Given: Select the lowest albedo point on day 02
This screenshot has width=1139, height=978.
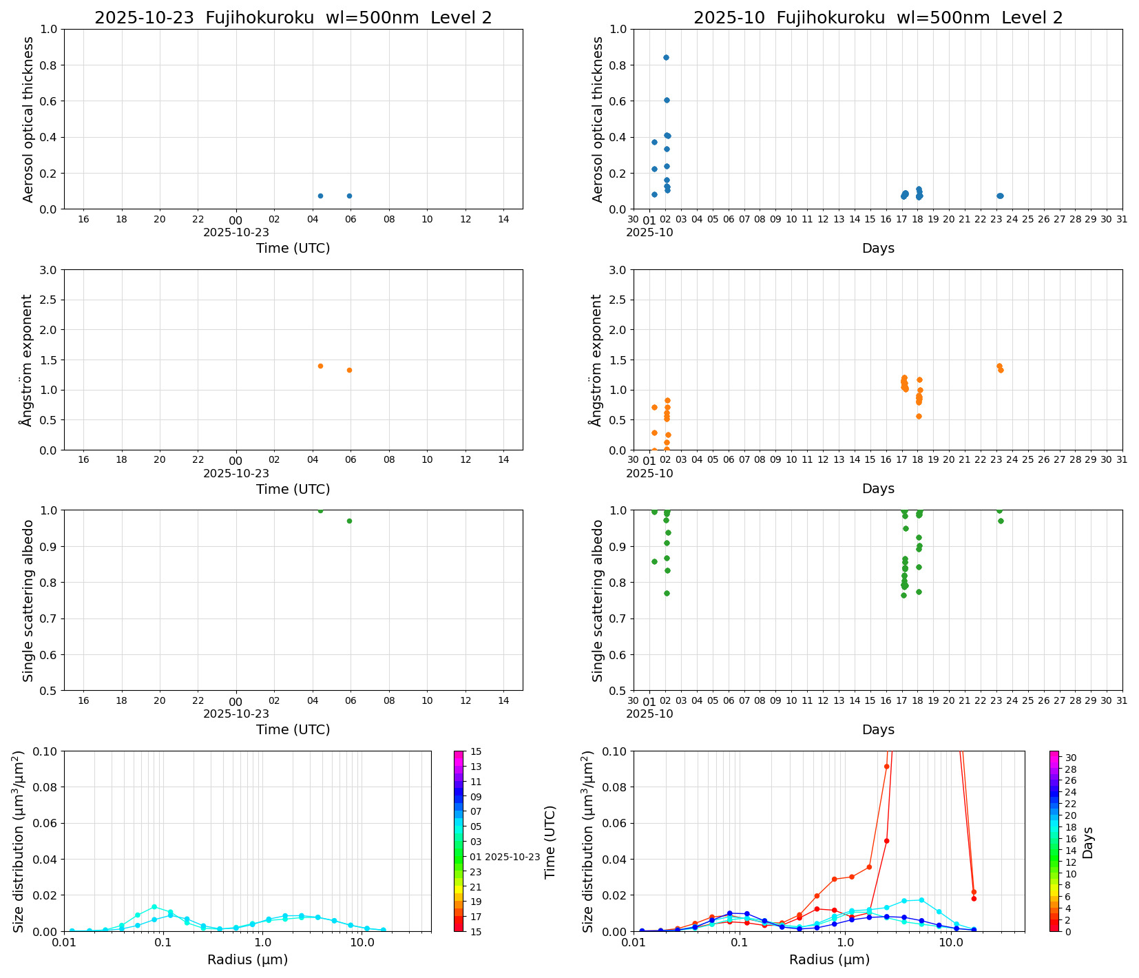Looking at the screenshot, I should pos(667,593).
